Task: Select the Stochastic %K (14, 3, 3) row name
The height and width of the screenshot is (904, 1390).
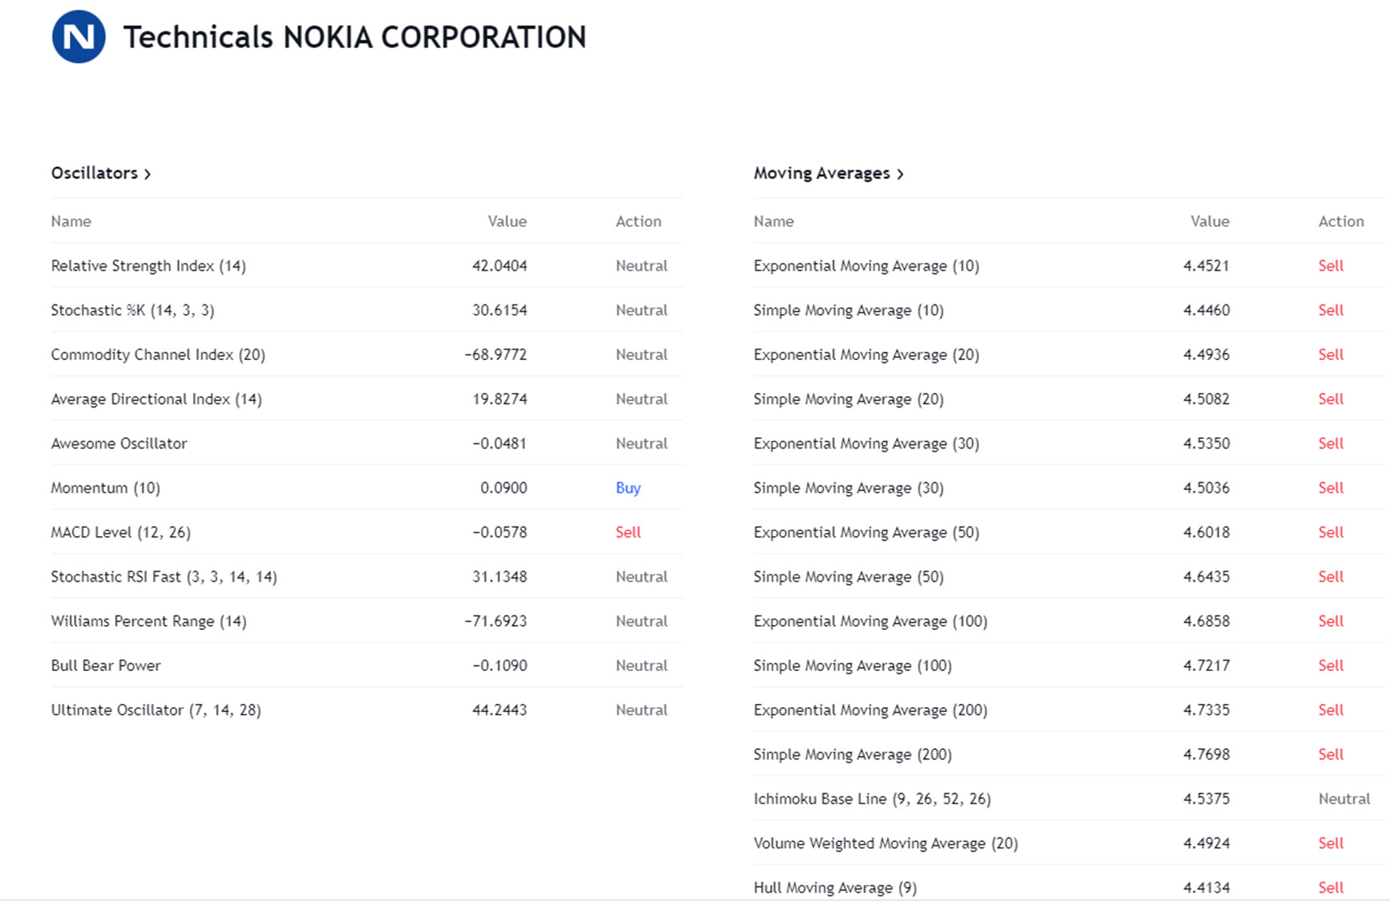Action: pos(133,310)
